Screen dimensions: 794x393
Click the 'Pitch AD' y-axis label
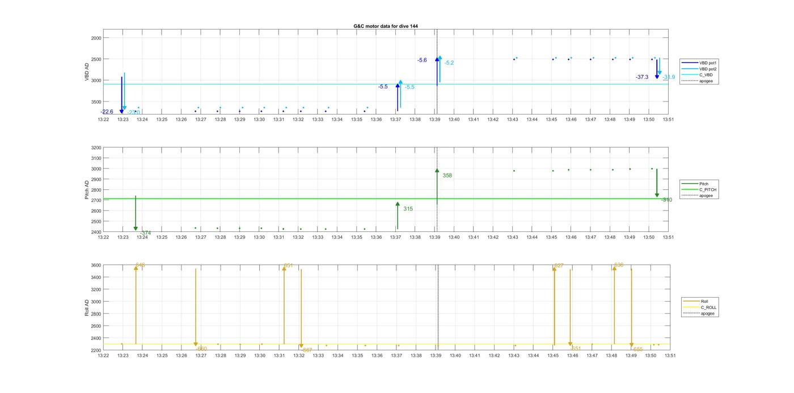coord(87,190)
